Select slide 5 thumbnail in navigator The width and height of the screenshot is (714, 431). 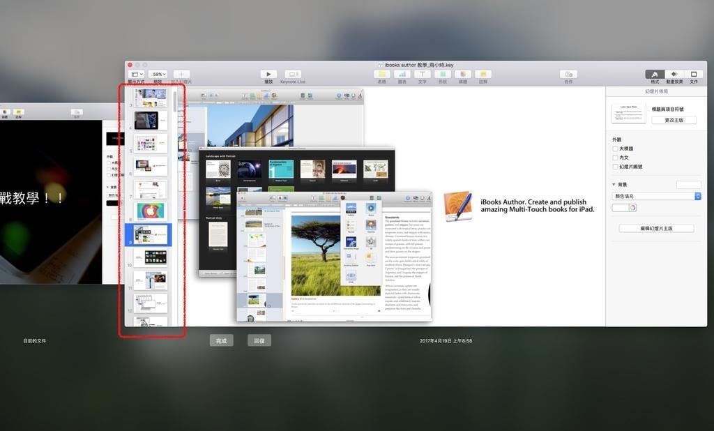tap(151, 144)
